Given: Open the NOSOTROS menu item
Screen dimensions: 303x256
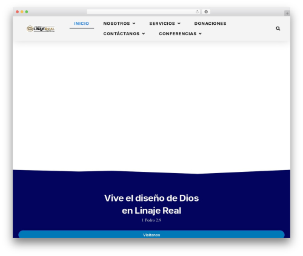Looking at the screenshot, I should pyautogui.click(x=116, y=24).
